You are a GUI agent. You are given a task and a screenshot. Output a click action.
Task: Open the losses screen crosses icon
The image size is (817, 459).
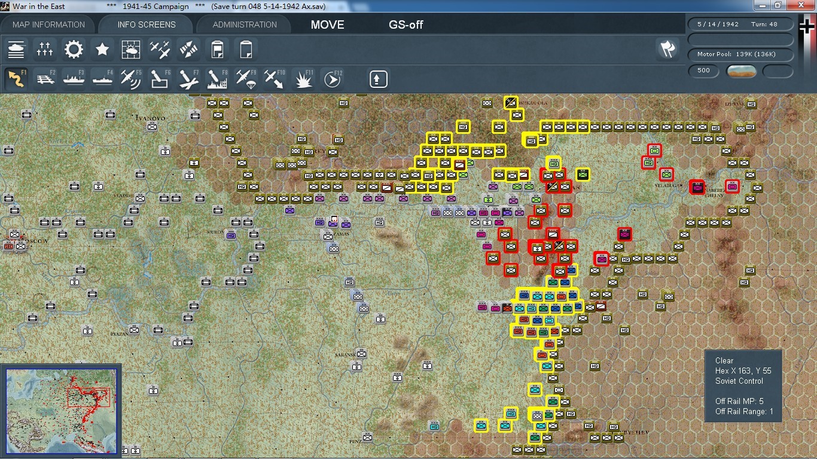tap(45, 49)
